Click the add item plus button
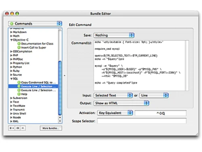 [12, 128]
